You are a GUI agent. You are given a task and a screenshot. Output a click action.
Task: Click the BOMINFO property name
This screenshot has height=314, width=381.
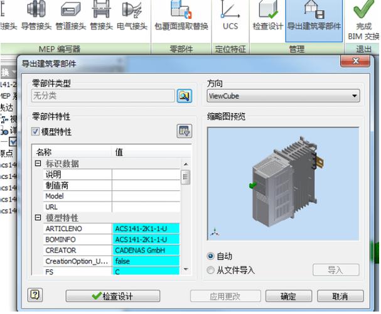pos(60,239)
